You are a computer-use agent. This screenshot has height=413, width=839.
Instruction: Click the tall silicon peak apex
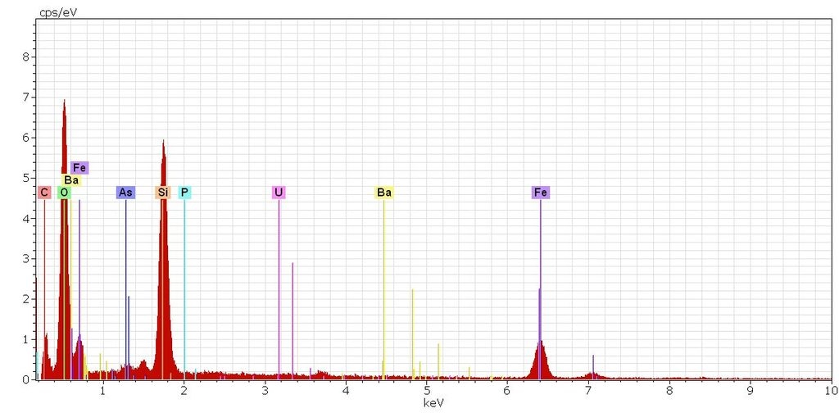click(x=163, y=141)
